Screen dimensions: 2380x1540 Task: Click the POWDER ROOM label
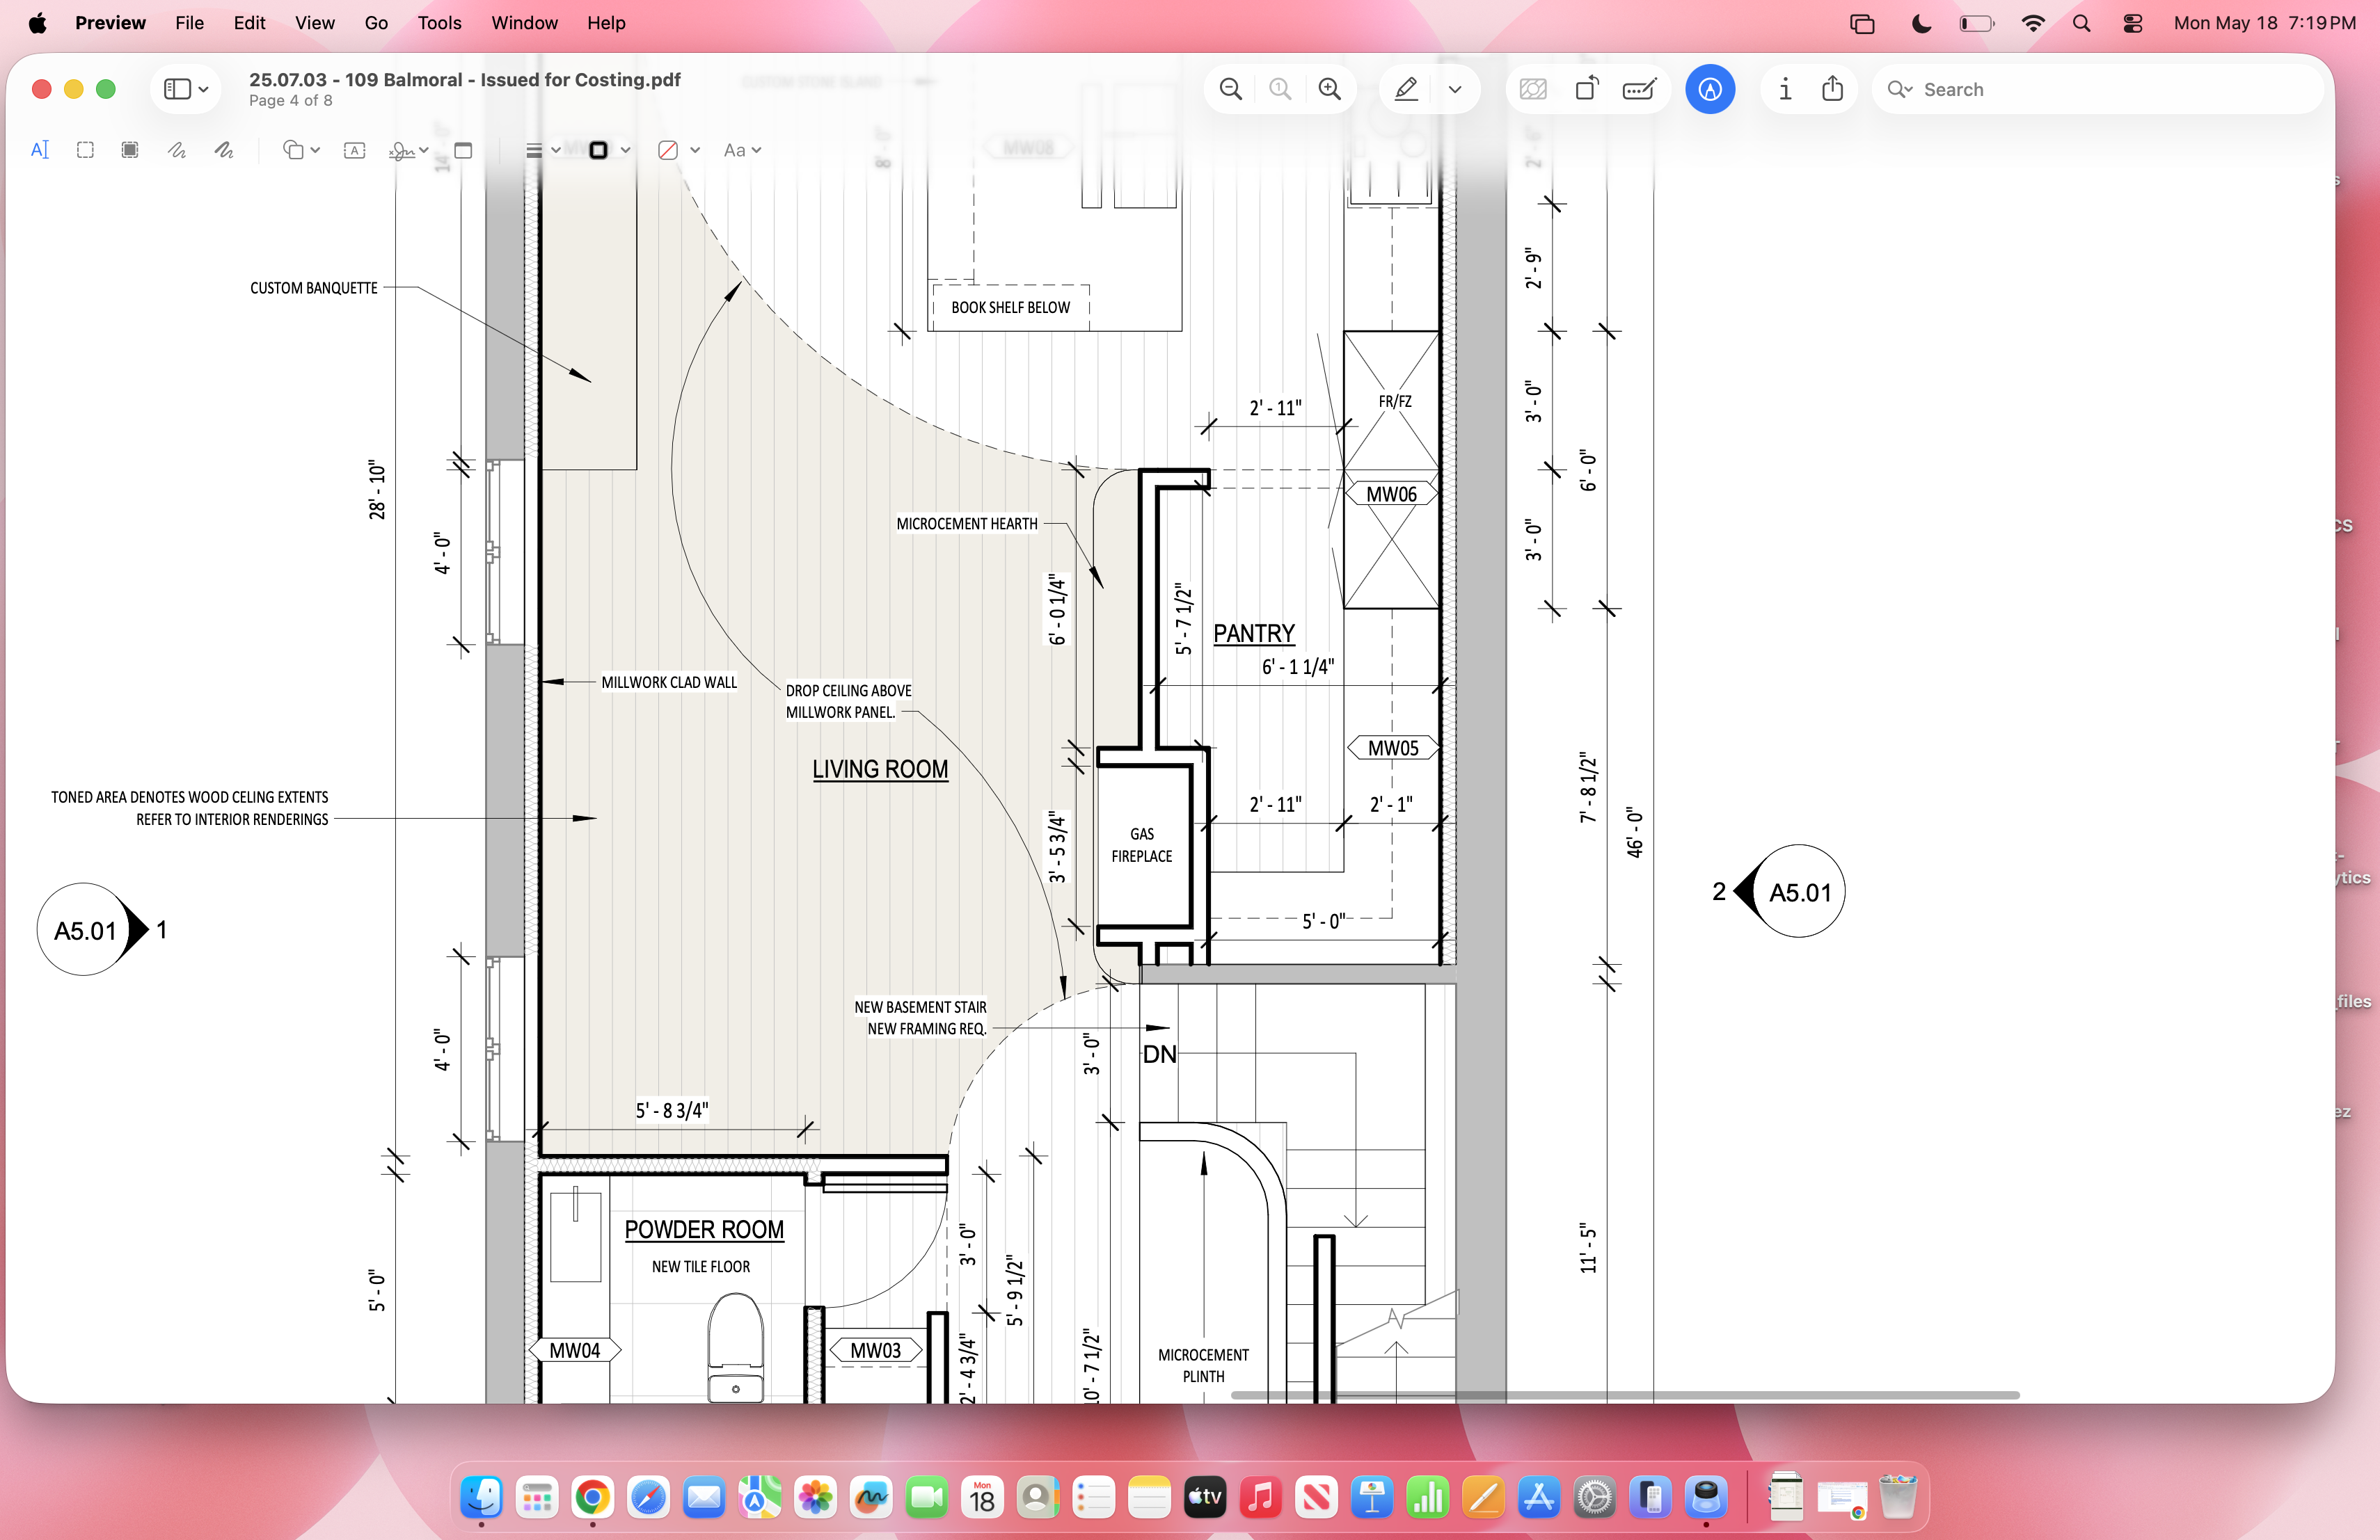click(704, 1229)
